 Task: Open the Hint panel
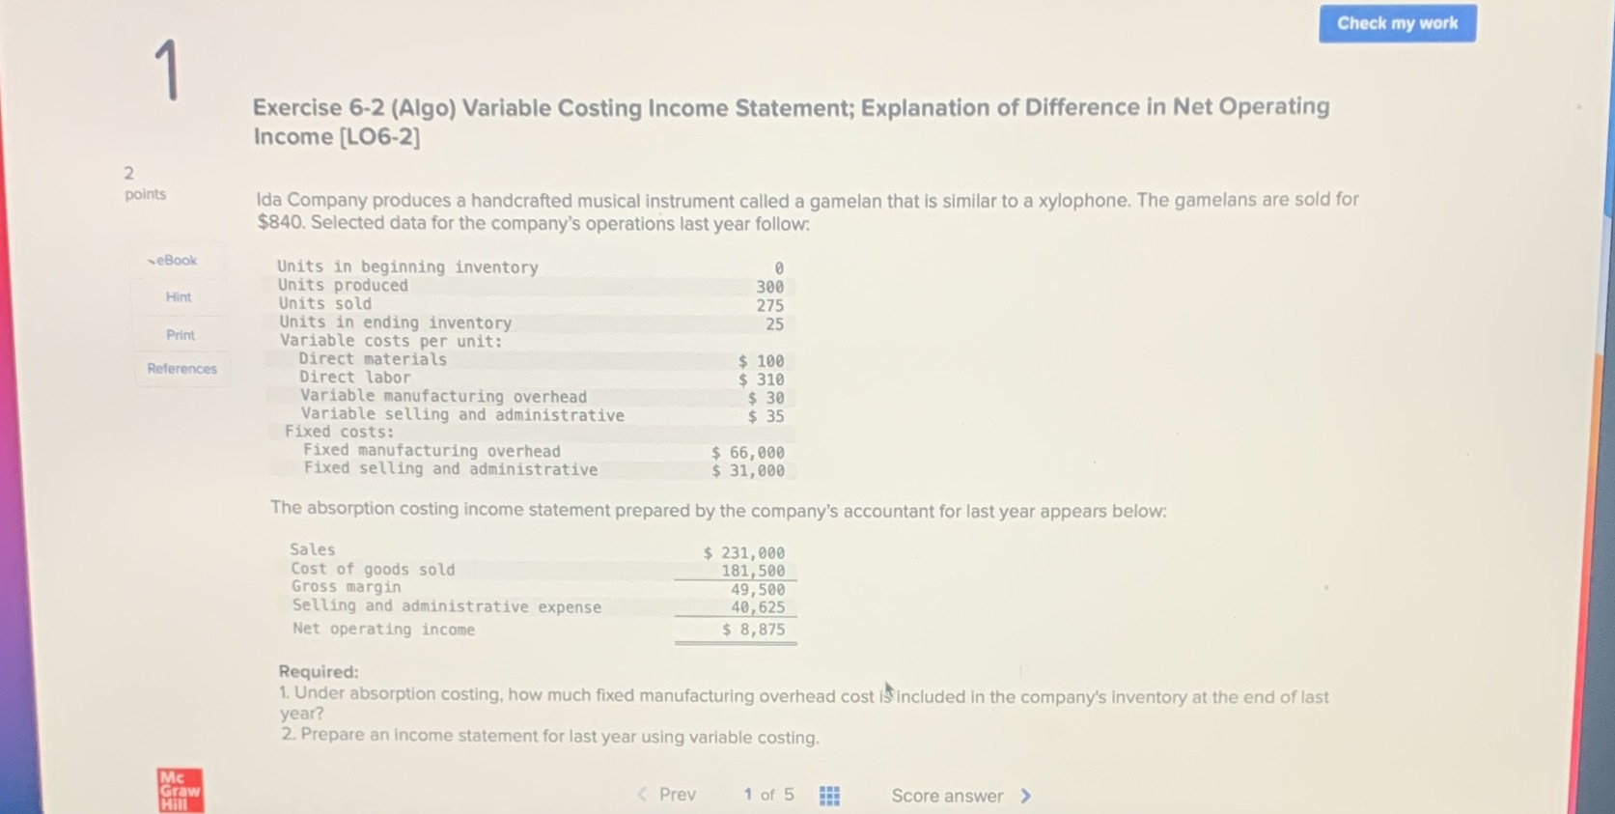click(179, 296)
